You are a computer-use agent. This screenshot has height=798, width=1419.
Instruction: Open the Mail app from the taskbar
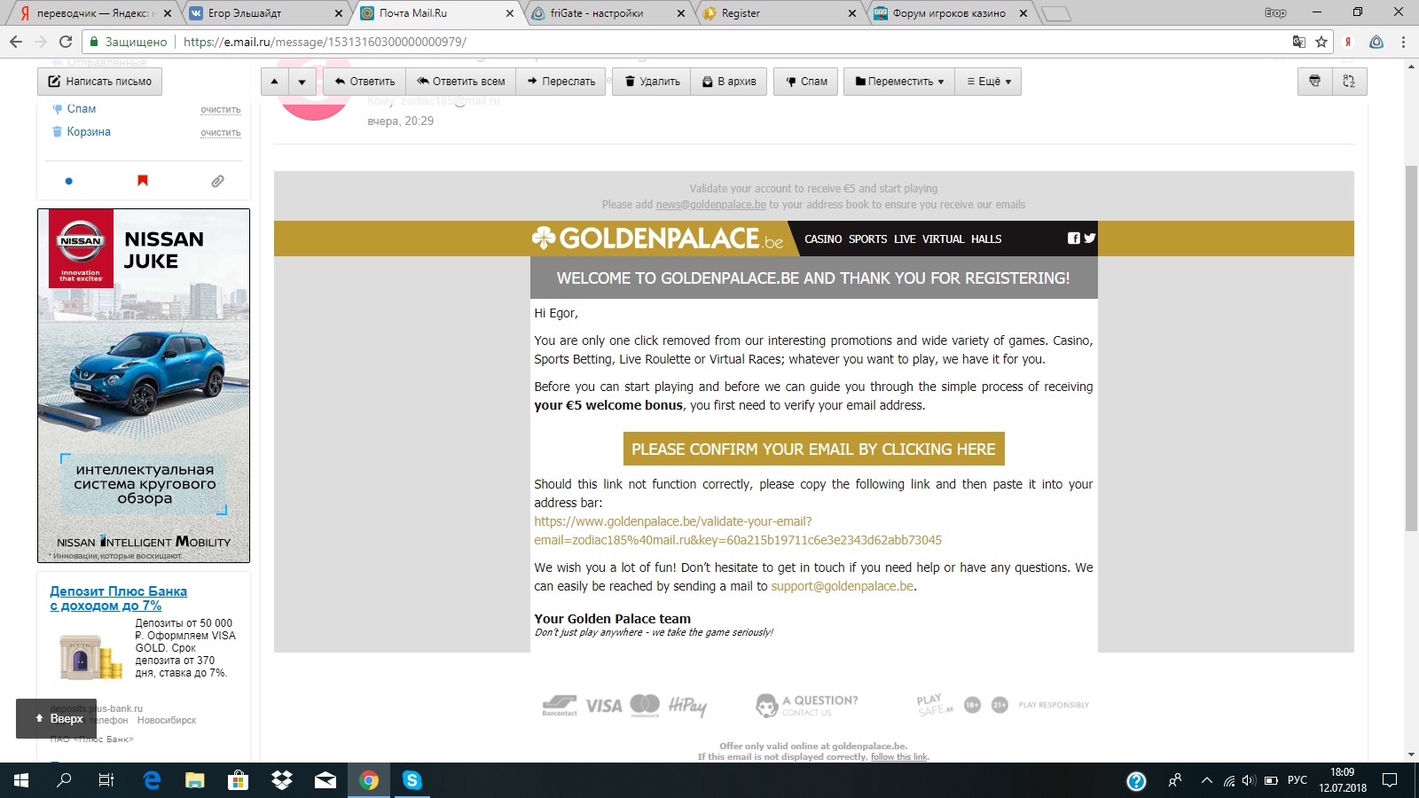point(325,780)
